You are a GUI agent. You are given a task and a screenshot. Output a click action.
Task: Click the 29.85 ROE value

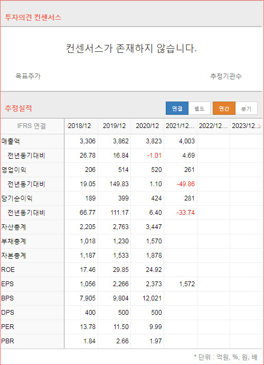[120, 270]
